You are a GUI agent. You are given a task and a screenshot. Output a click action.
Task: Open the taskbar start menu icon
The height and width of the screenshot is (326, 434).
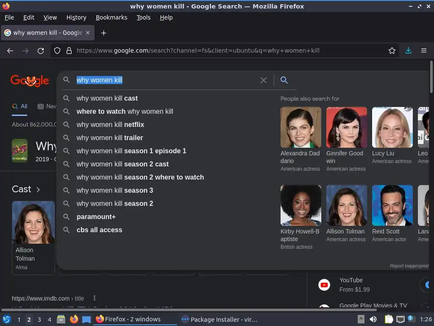pyautogui.click(x=7, y=319)
